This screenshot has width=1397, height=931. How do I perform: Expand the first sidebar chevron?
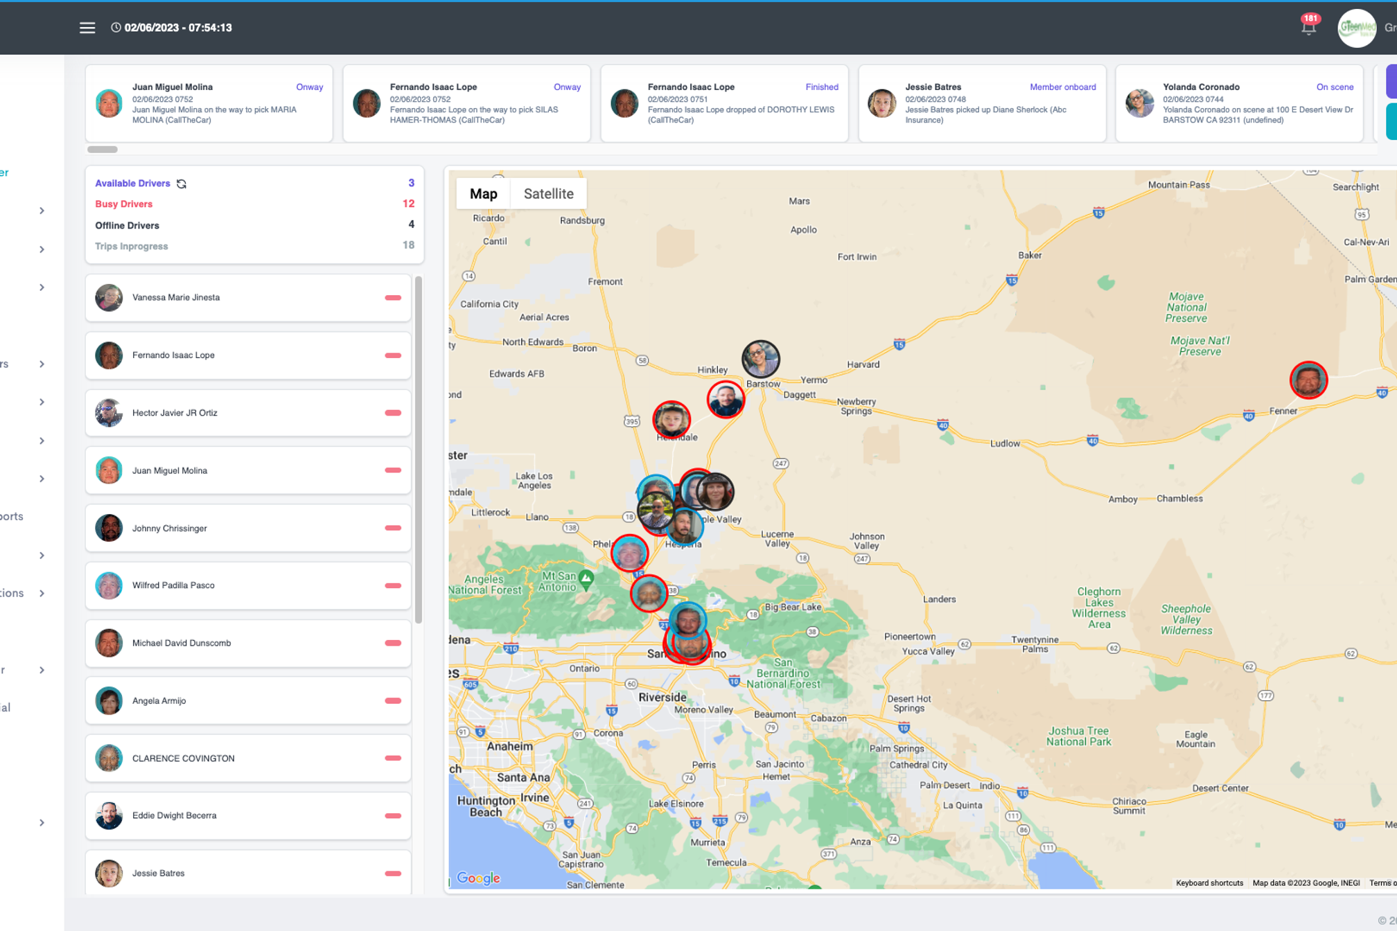[x=42, y=211]
